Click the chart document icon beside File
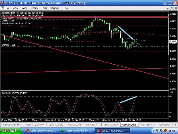178x134 pixels. (3, 8)
